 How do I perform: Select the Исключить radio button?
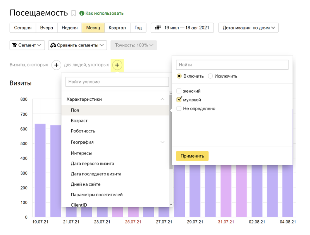coord(210,76)
